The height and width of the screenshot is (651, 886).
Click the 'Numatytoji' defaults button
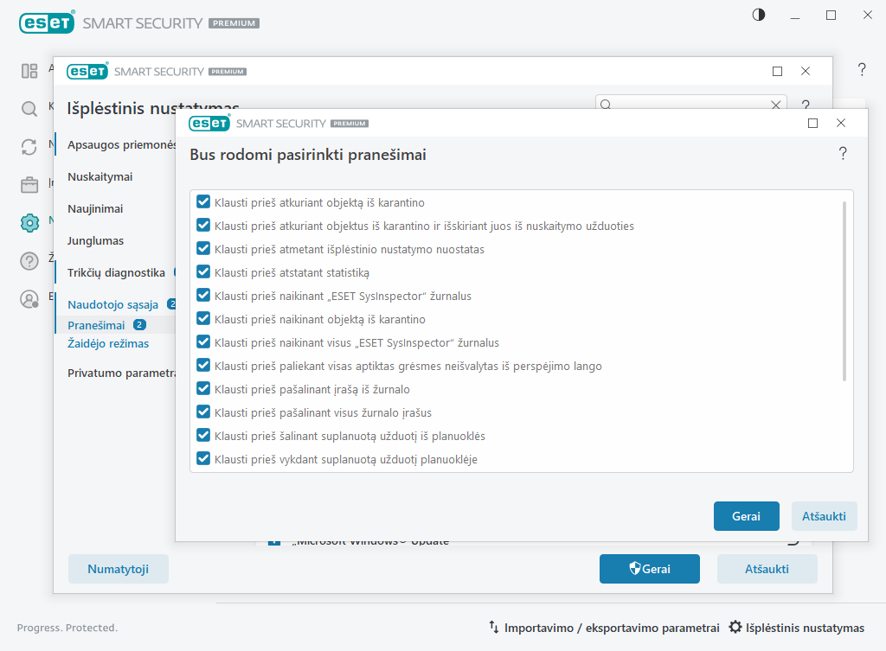click(119, 569)
